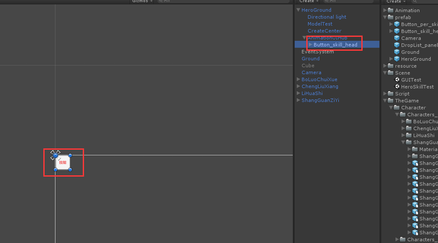
Task: Expand ChengLiuXiang in the Hierarchy
Action: (298, 86)
